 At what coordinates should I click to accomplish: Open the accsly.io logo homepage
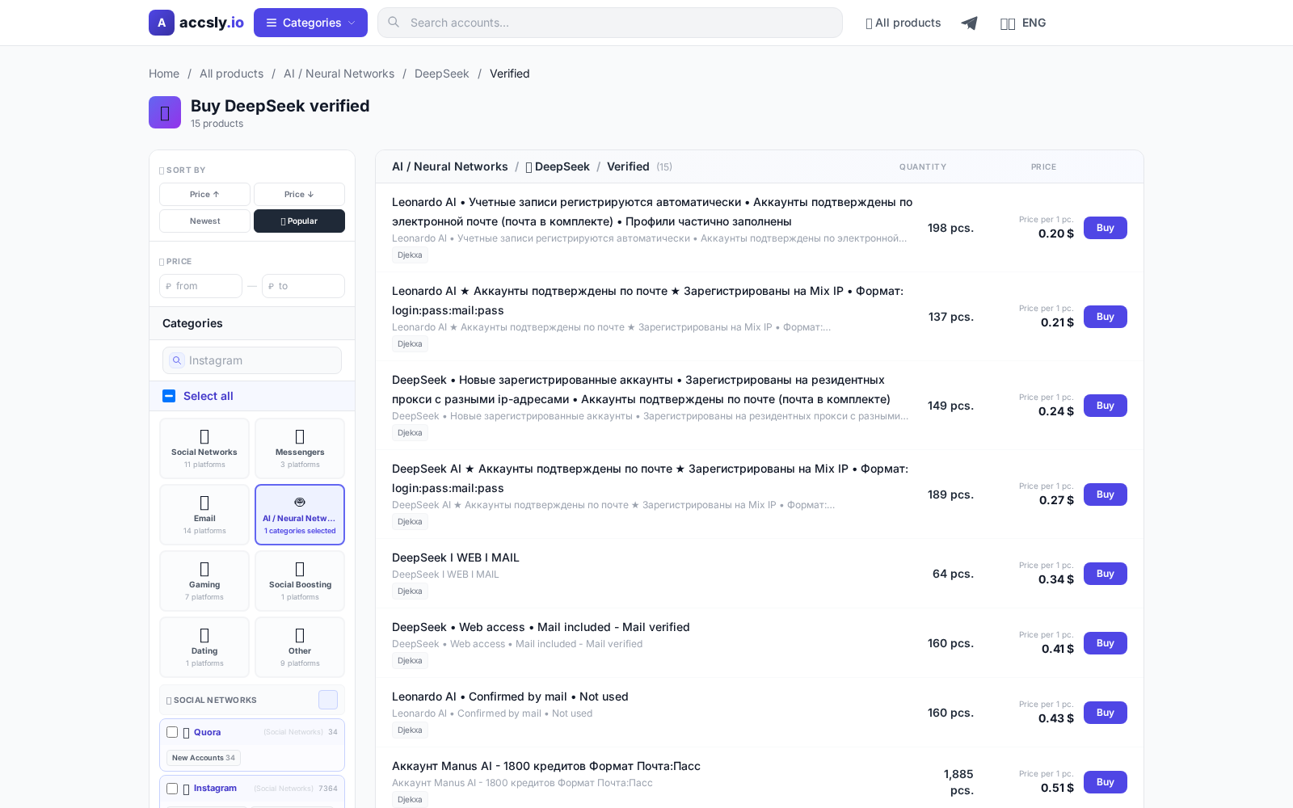(196, 23)
